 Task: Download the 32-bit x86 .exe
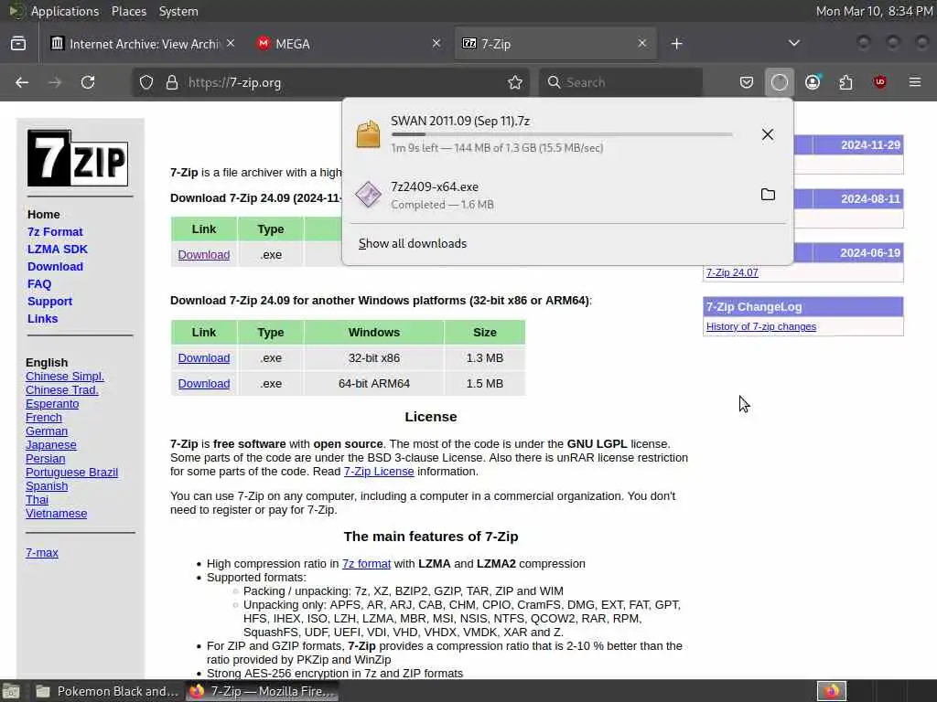[204, 358]
